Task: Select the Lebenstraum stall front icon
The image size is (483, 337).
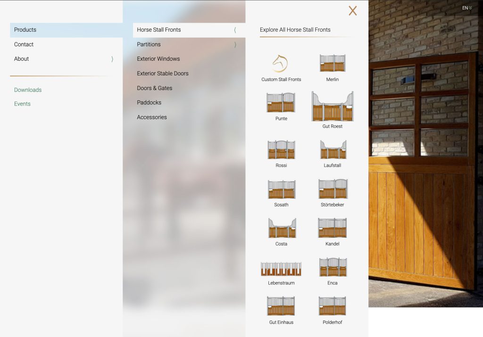Action: coord(281,269)
